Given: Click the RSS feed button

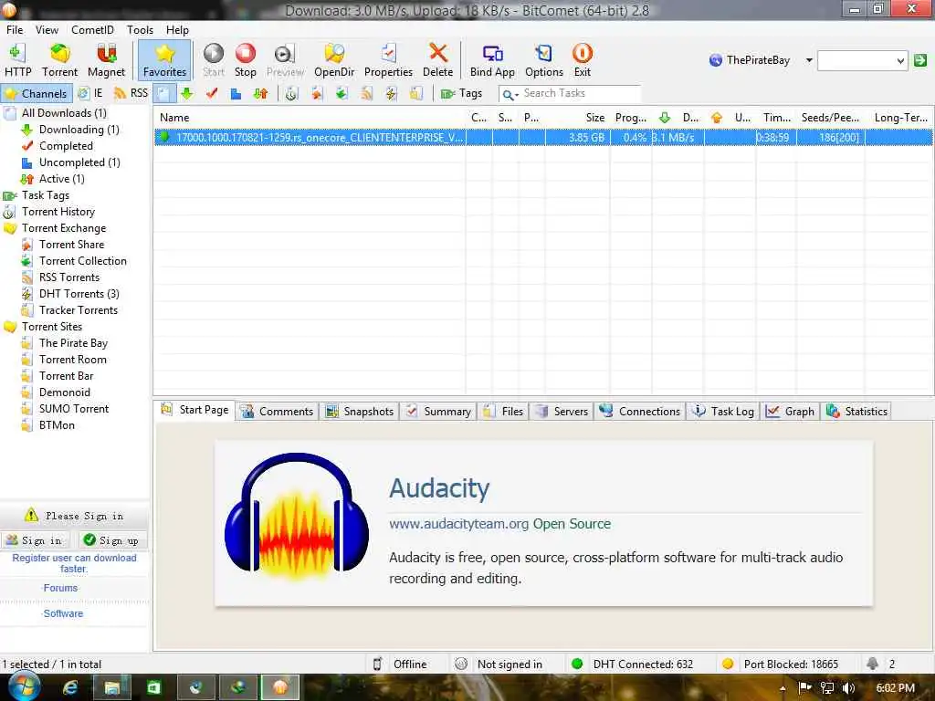Looking at the screenshot, I should [131, 94].
